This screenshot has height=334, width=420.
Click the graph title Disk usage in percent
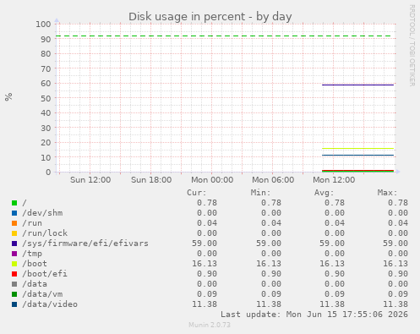(x=210, y=17)
